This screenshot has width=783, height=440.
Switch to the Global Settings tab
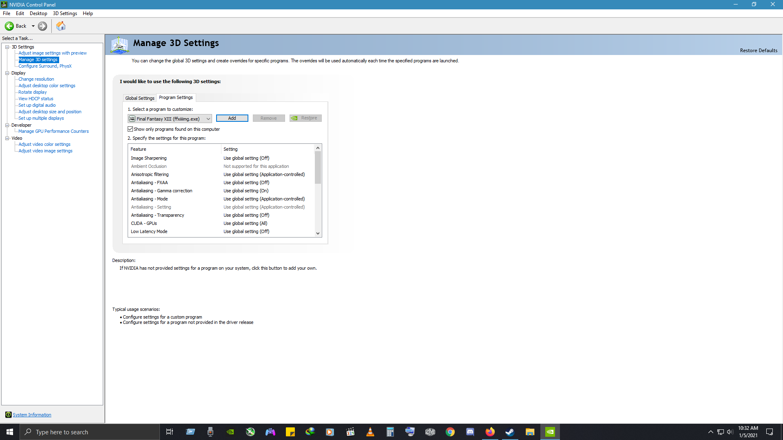coord(139,98)
